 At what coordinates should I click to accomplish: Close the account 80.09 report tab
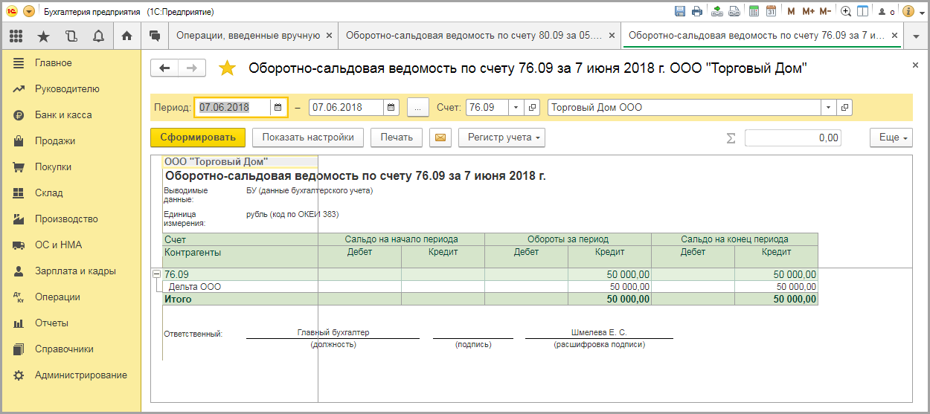tap(612, 35)
